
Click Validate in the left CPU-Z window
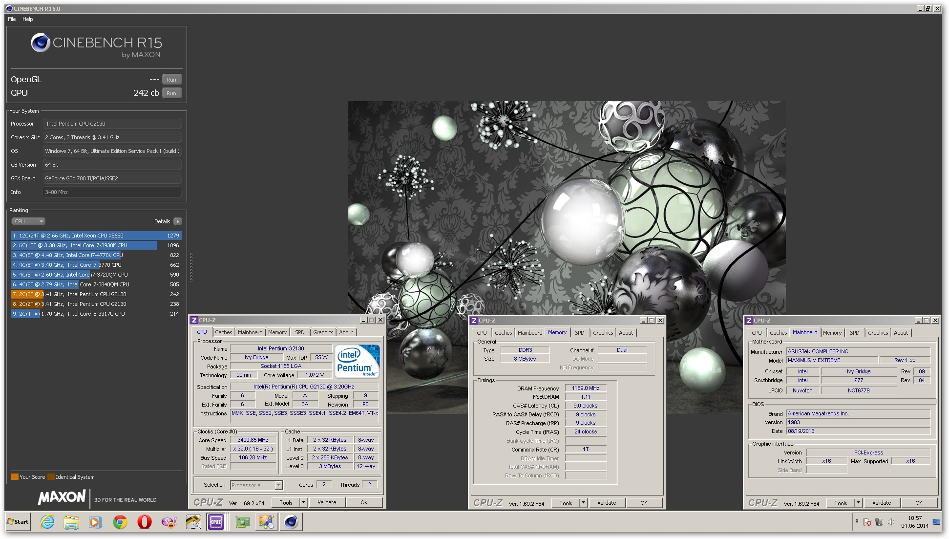[x=327, y=502]
